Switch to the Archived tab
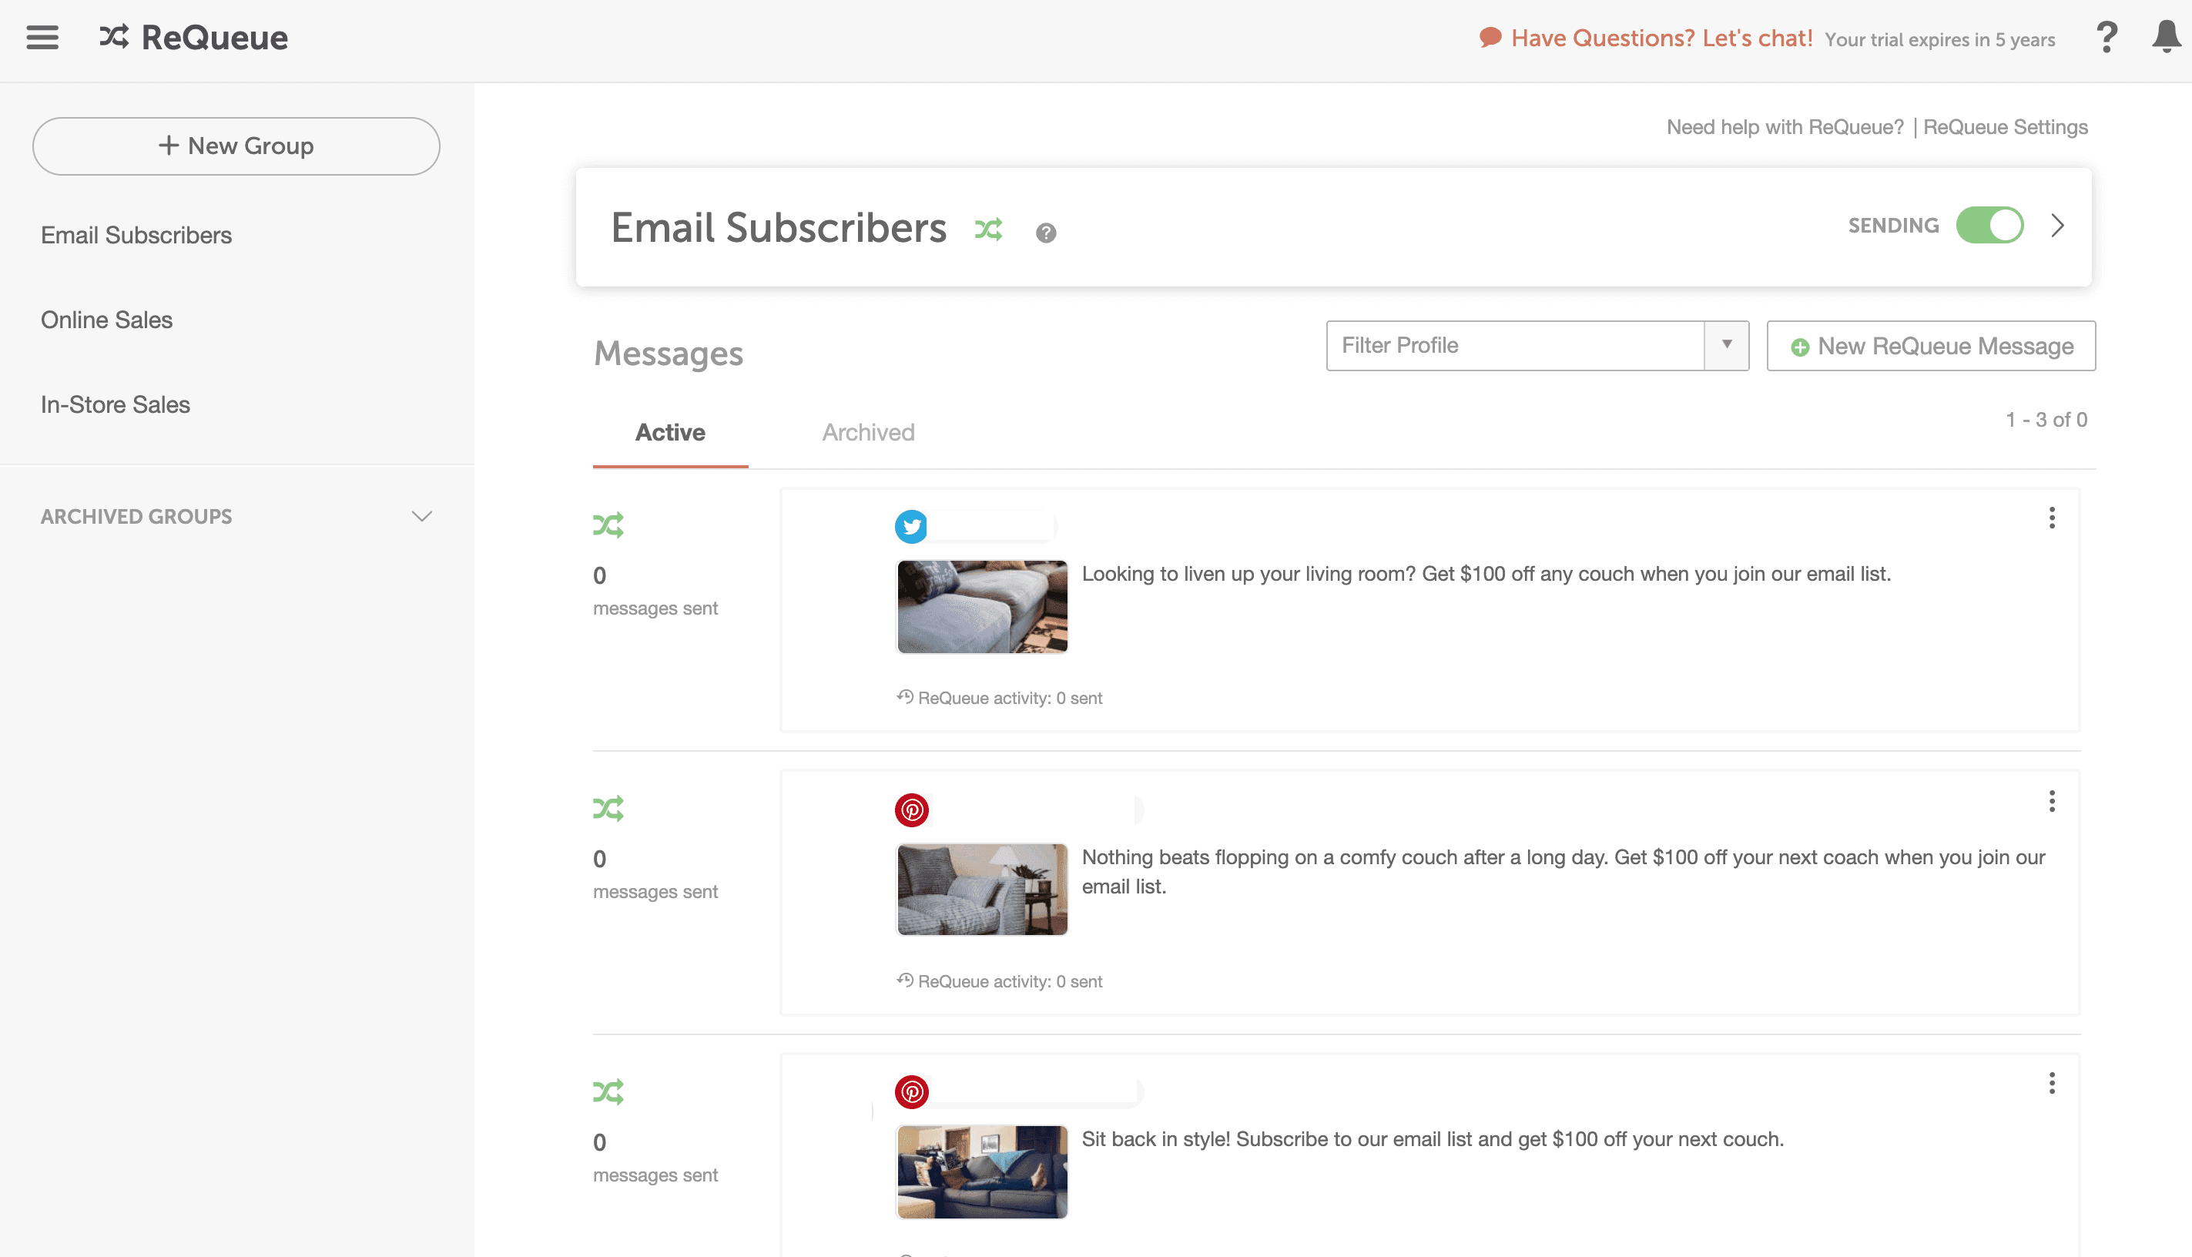Screen dimensions: 2192x1257 (868, 433)
